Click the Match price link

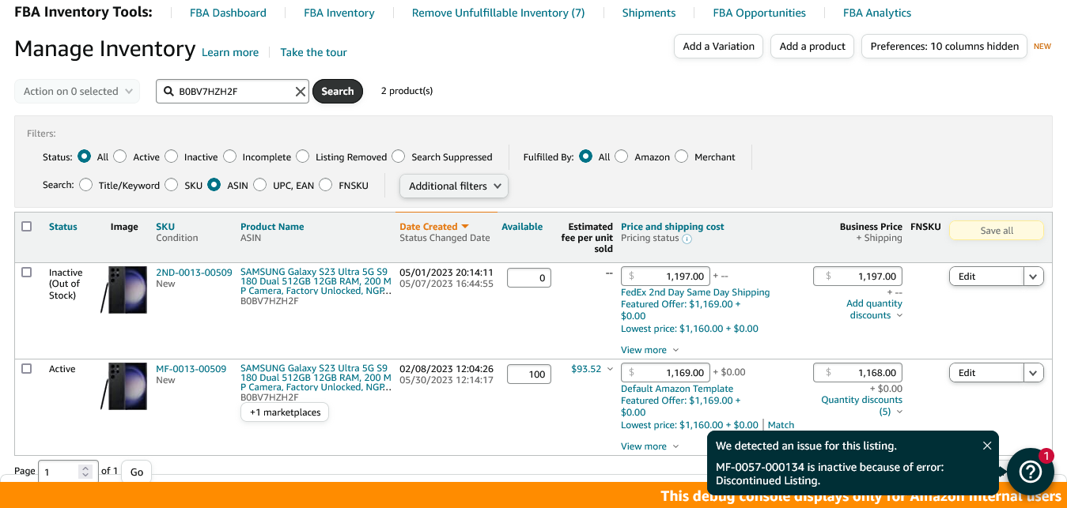pyautogui.click(x=781, y=425)
